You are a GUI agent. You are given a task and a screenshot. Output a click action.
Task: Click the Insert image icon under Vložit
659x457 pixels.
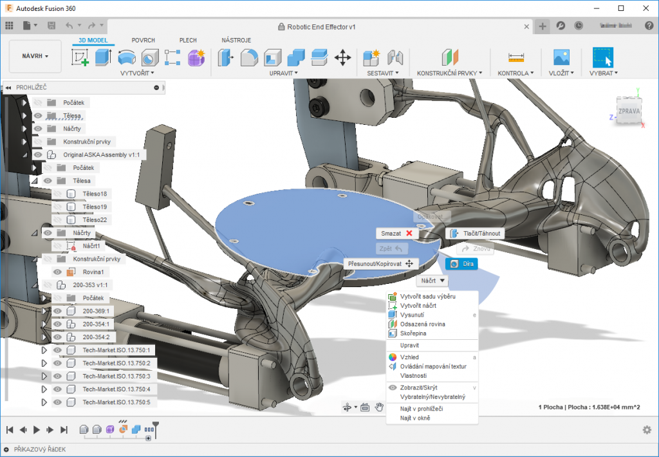coord(561,57)
